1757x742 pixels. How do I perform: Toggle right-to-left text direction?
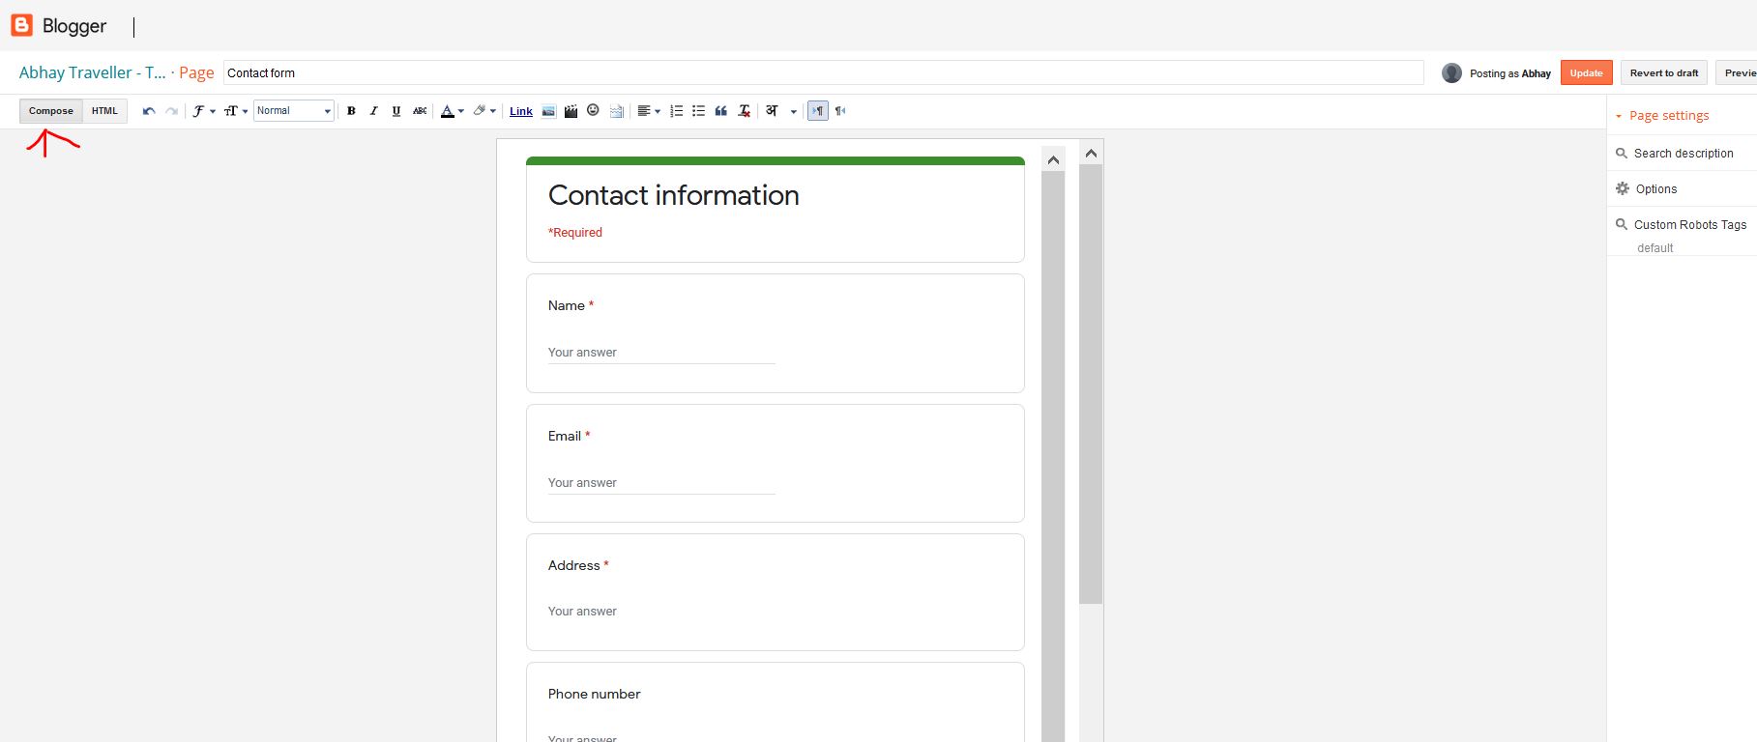coord(840,111)
